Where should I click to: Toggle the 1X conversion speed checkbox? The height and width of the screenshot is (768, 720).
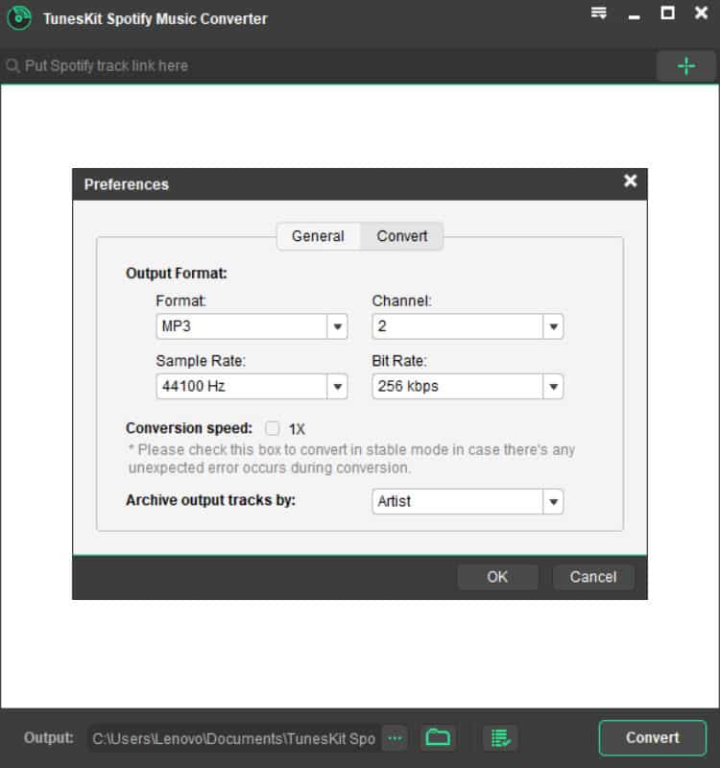coord(273,428)
